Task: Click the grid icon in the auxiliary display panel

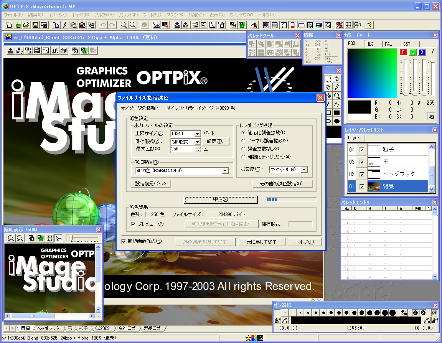Action: click(x=49, y=238)
